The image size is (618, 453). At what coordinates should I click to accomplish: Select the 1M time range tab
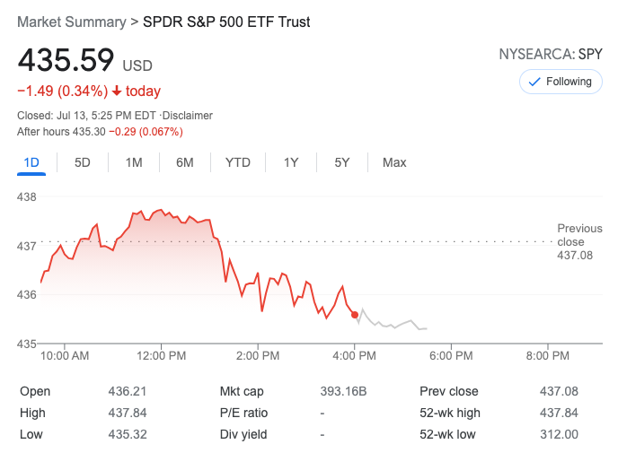point(134,162)
